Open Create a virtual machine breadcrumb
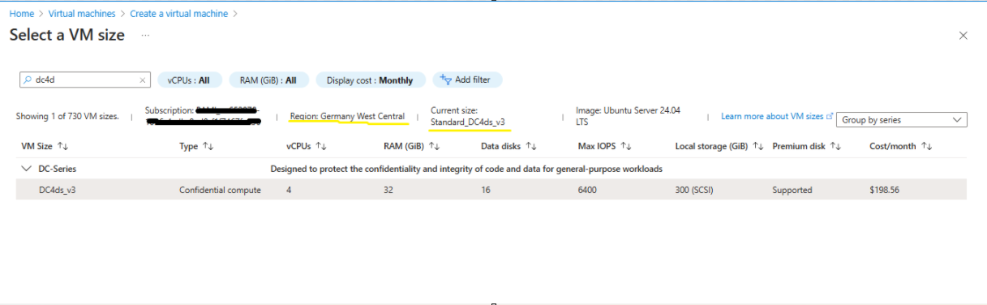Image resolution: width=987 pixels, height=305 pixels. 179,14
